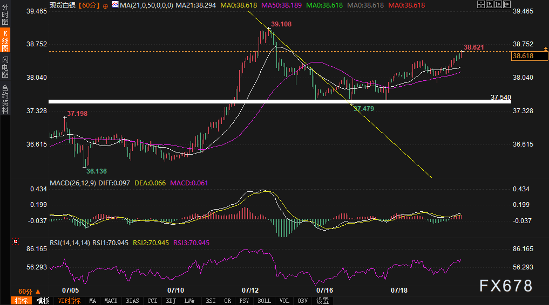549x305 pixels.
Task: Open the 合约资料 side tab
Action: (5, 99)
